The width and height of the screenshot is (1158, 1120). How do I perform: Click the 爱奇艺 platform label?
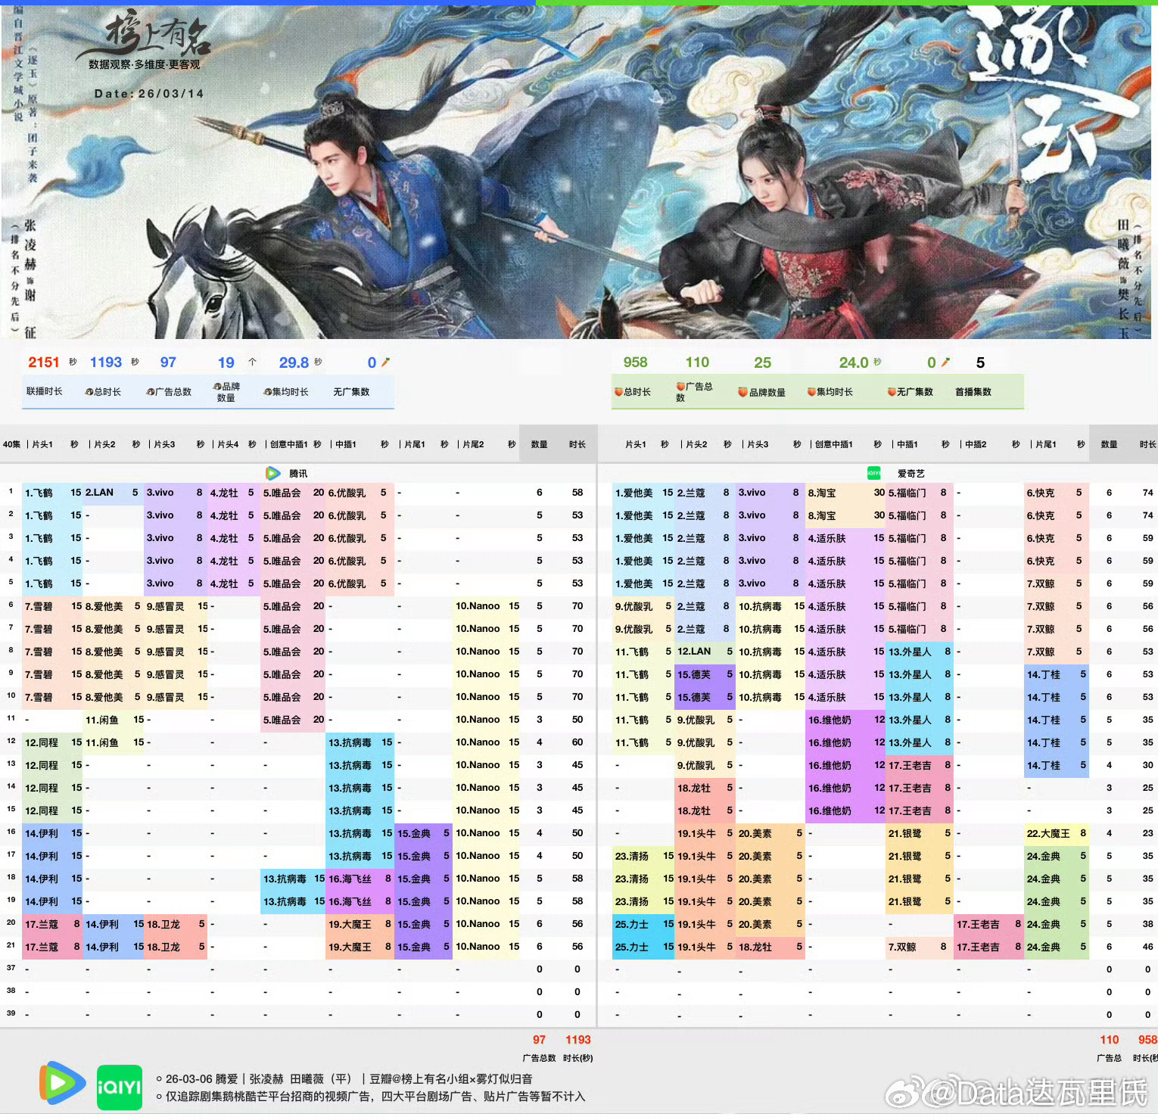[911, 474]
